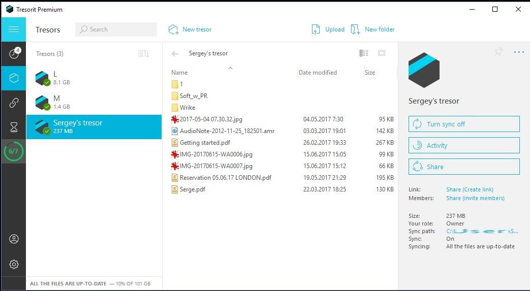The height and width of the screenshot is (291, 530).
Task: Click the 95 KB size cell
Action: (x=386, y=119)
